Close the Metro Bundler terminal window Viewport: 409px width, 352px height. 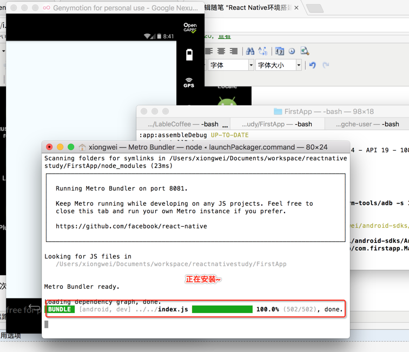[49, 147]
